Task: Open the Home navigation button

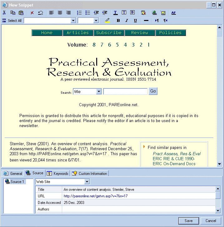Action: point(47,33)
